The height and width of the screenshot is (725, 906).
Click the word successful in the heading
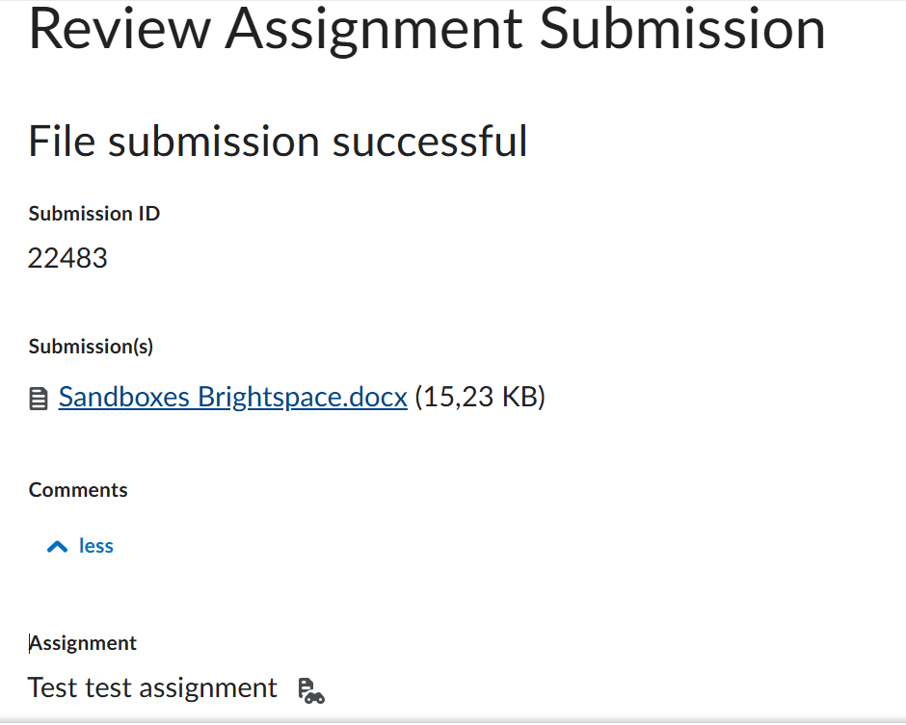430,142
